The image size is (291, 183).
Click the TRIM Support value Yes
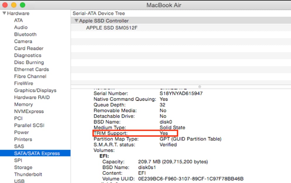point(164,133)
